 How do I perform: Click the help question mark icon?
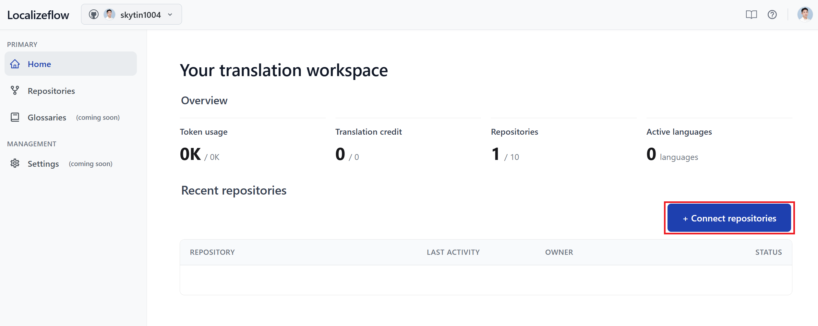tap(773, 14)
